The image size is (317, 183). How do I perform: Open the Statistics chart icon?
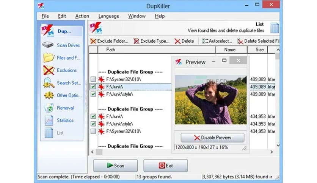[49, 120]
